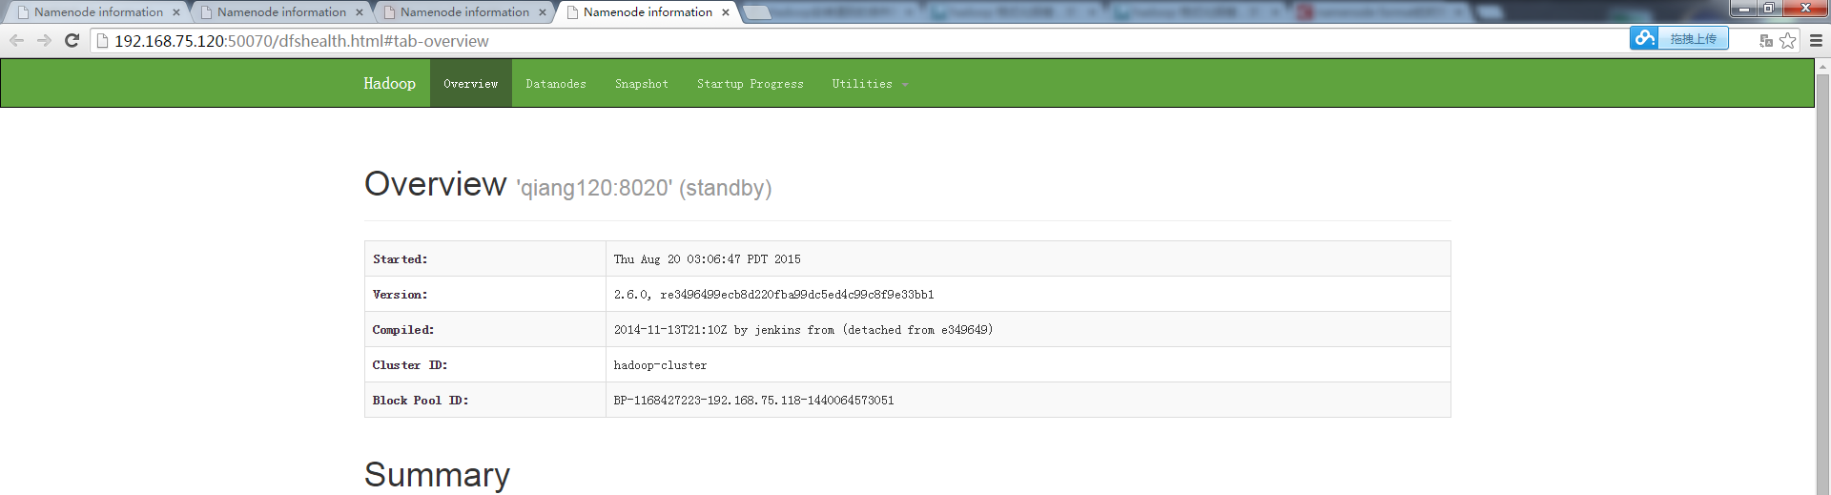
Task: Click the 拖拽上传 upload button
Action: coord(1693,38)
